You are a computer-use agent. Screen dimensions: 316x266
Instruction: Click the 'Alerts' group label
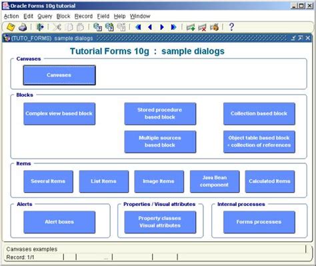(25, 204)
